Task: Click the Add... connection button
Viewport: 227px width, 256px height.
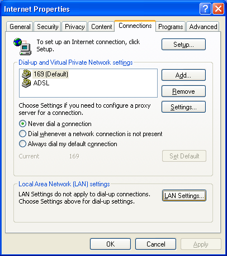Action: tap(183, 75)
